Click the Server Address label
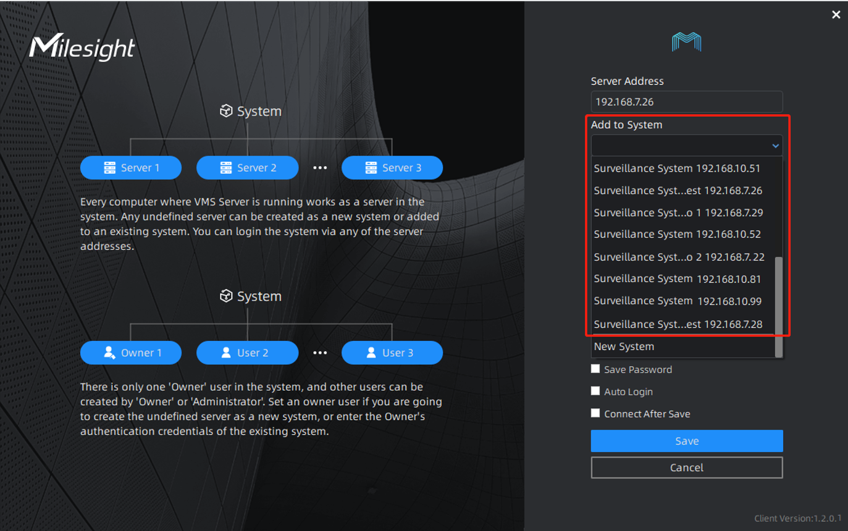Viewport: 848px width, 531px height. pos(627,81)
